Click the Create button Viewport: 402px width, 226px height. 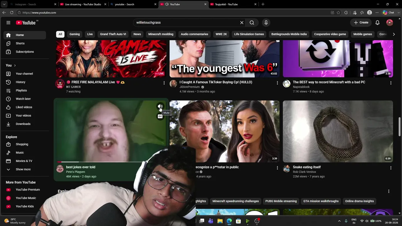click(x=361, y=23)
